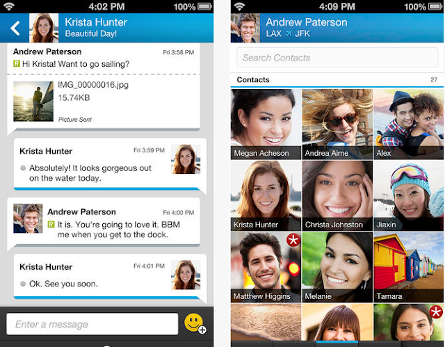
Task: Tap the Contacts section header
Action: pyautogui.click(x=253, y=80)
